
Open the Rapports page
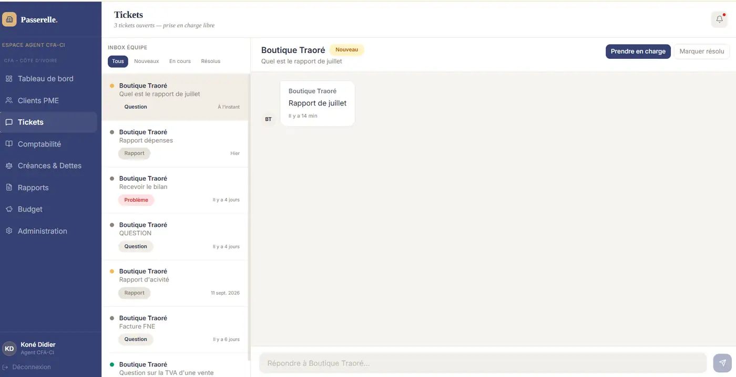(48, 187)
